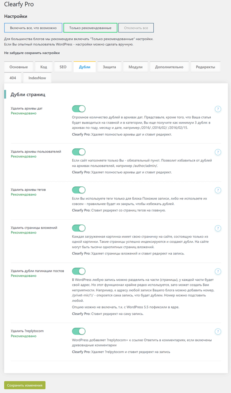Screen dimensions: 231x393
Task: Disable the Удалить страницы вложений switch
Action: (79, 228)
